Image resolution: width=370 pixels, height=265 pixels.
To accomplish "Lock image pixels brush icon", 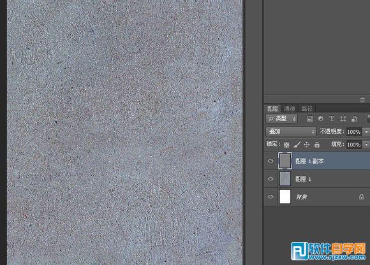I will point(297,145).
